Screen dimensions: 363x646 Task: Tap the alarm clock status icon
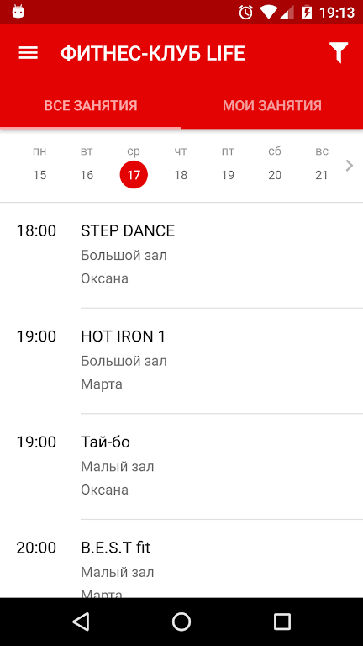pos(245,13)
